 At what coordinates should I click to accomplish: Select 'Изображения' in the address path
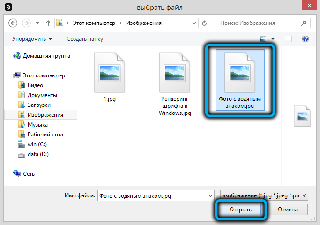tap(144, 23)
